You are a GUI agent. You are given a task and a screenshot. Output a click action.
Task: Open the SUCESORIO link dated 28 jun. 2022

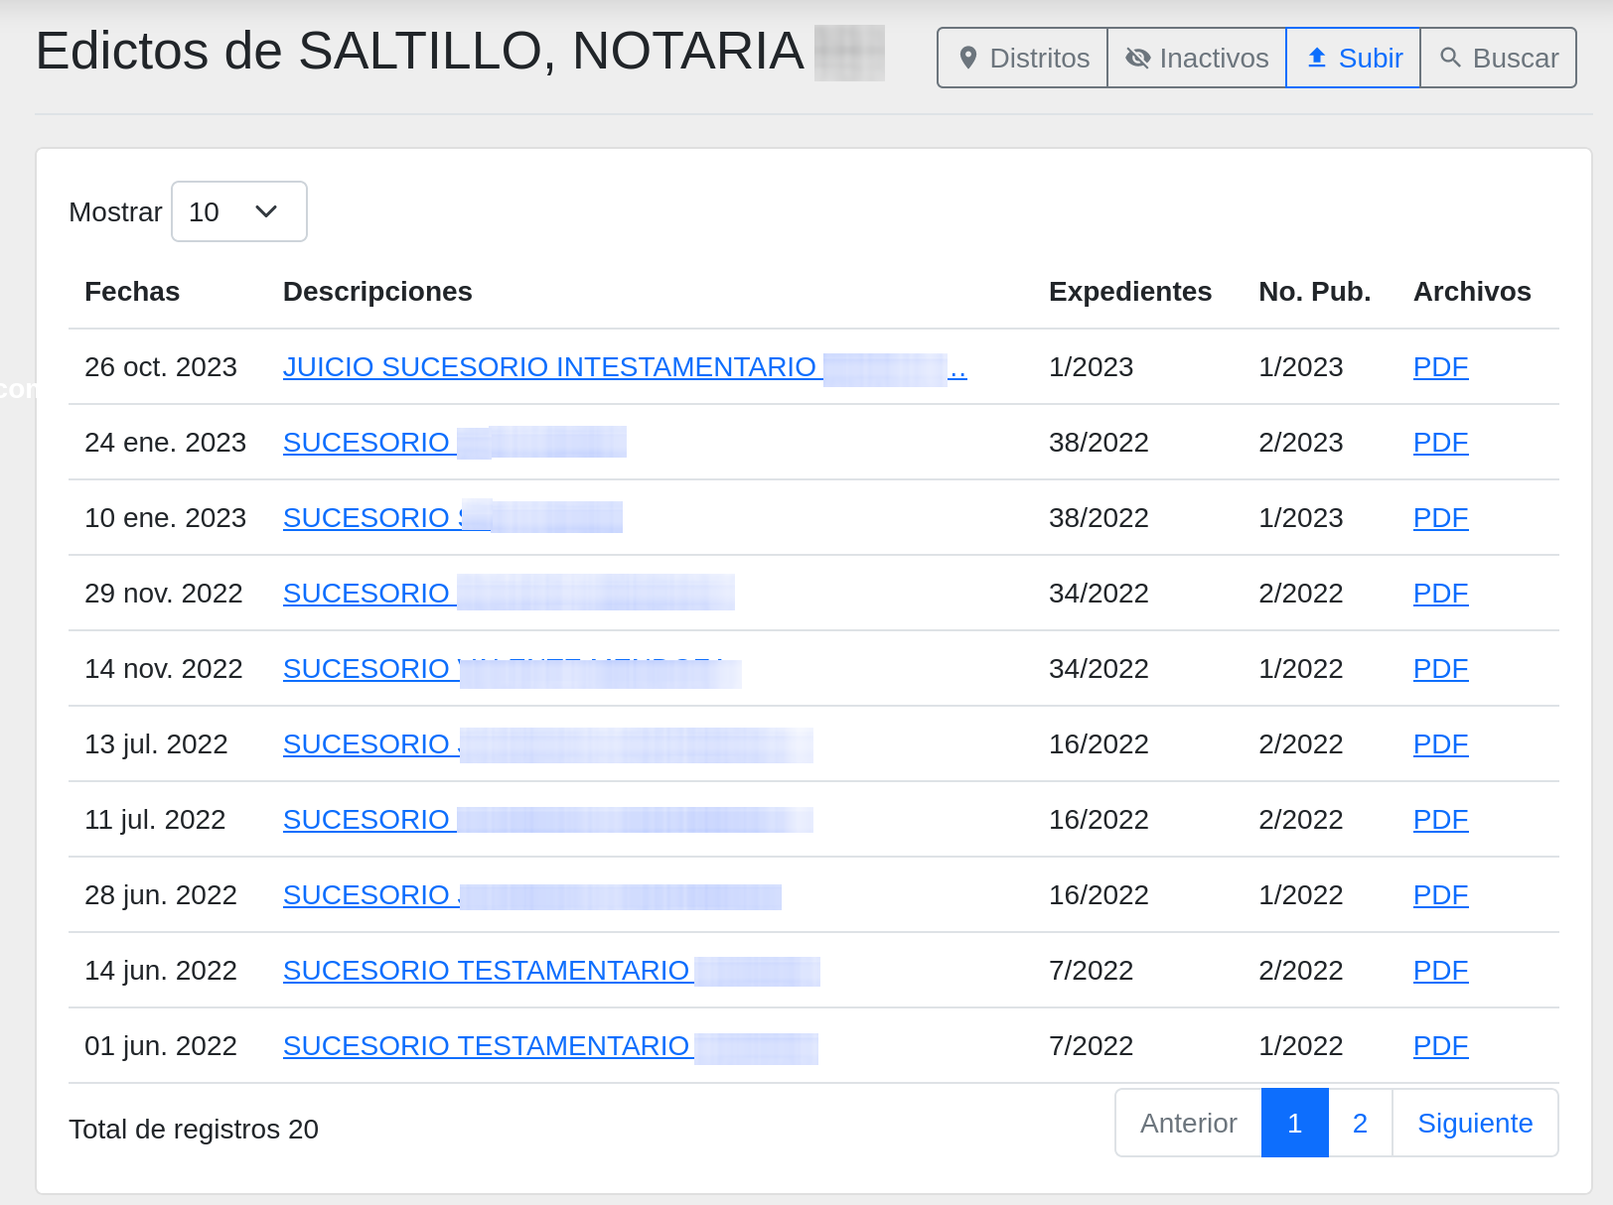pyautogui.click(x=531, y=895)
